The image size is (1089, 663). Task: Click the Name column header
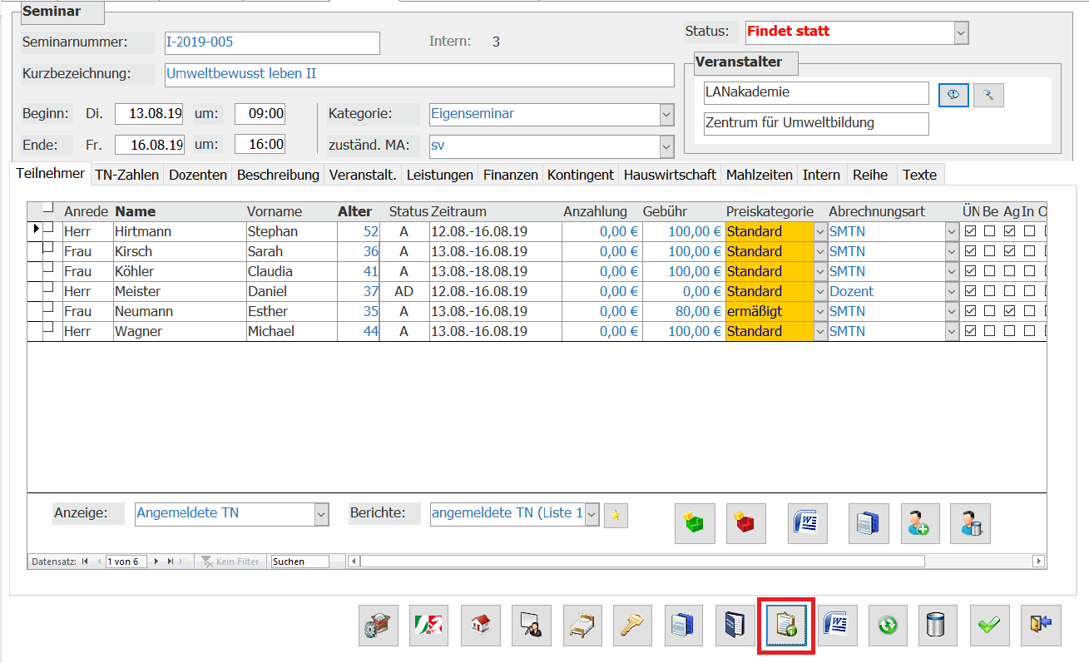[x=135, y=211]
